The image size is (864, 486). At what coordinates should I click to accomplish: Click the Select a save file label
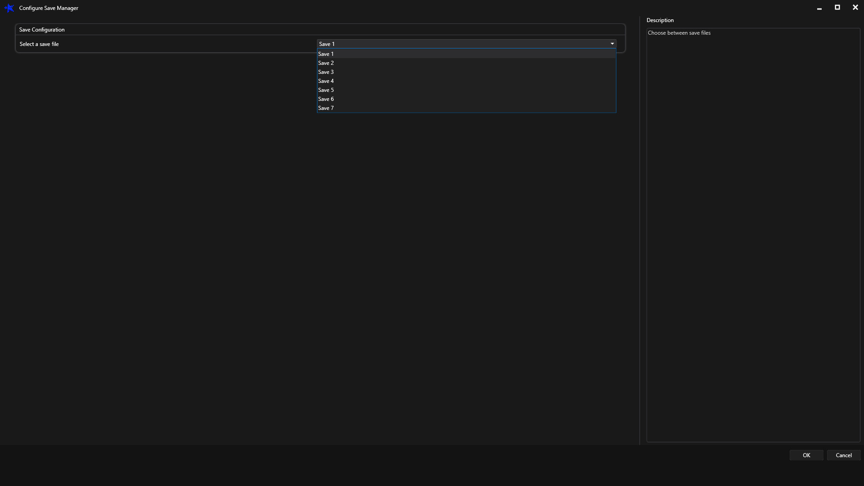coord(39,44)
